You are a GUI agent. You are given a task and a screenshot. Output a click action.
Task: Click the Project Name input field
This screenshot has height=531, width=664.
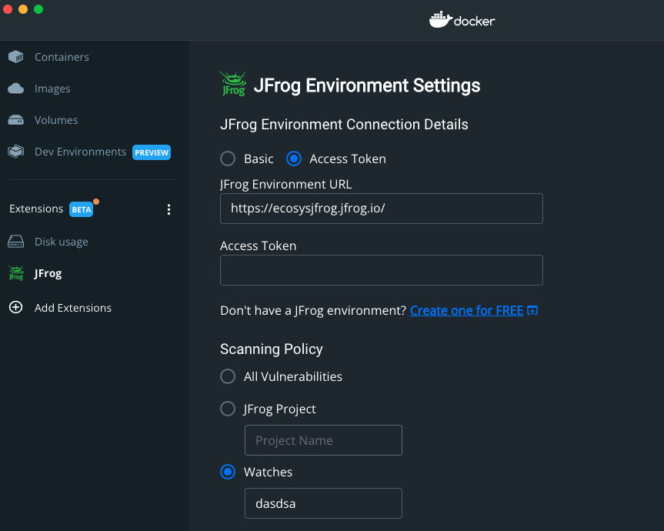tap(323, 440)
